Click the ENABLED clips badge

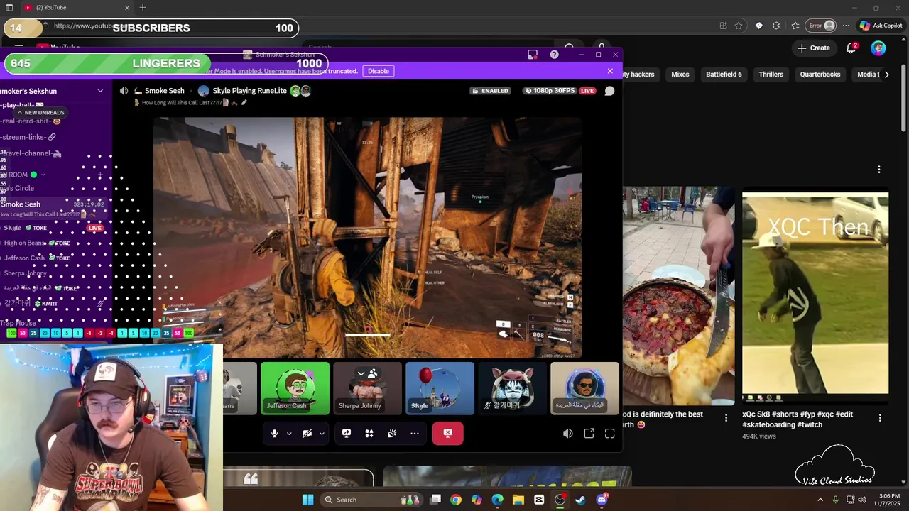tap(490, 91)
